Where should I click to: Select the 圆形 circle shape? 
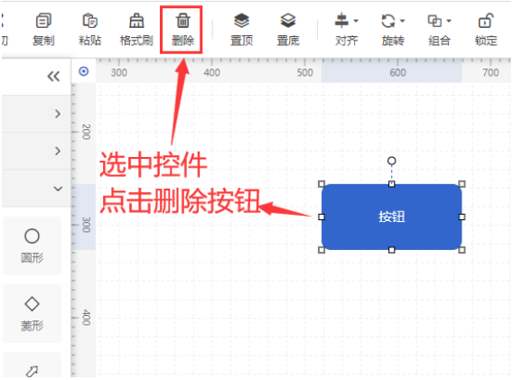[33, 246]
